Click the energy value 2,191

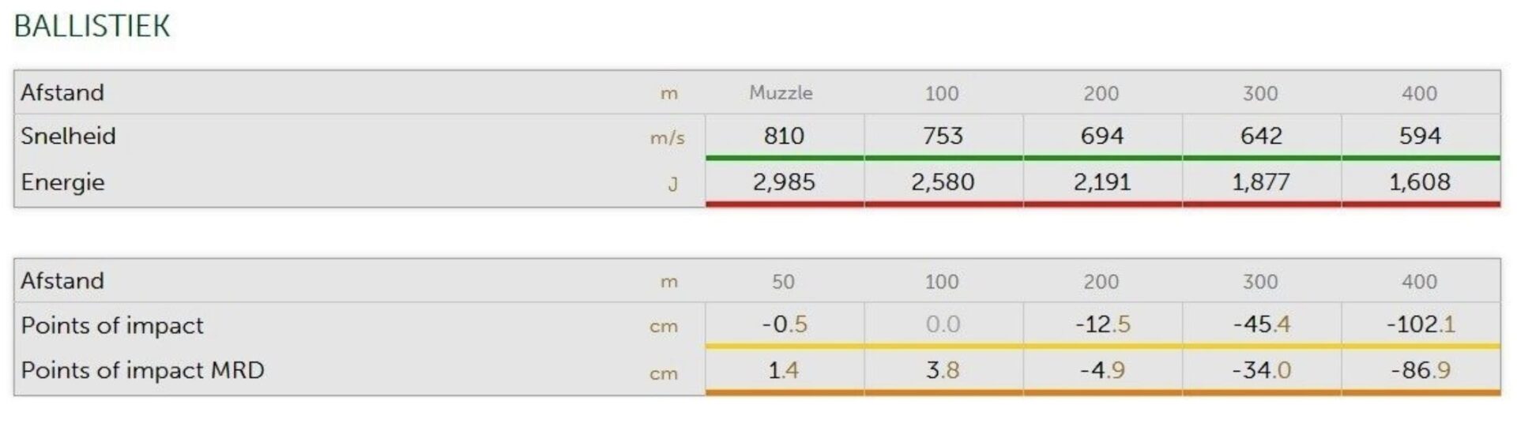[1101, 182]
